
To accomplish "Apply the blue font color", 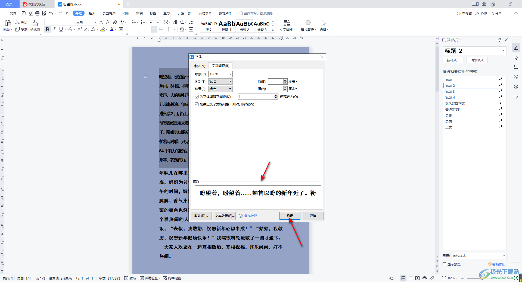I will coord(112,29).
